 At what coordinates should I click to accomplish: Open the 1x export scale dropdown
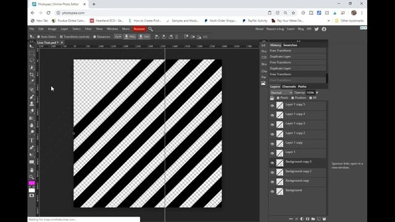(118, 37)
